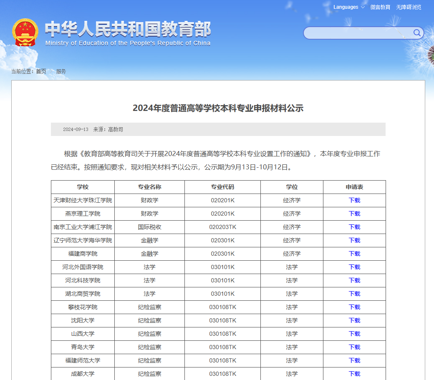Select code cell 020203TK
Screen dimensions: 434x380
222,227
